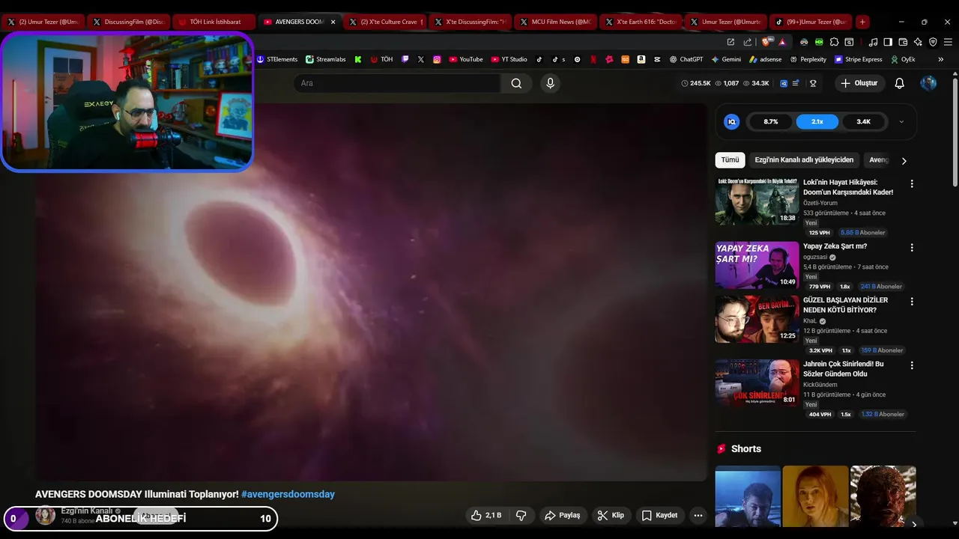Select the 2.1x vidIQ pill
The image size is (959, 539).
coord(817,121)
